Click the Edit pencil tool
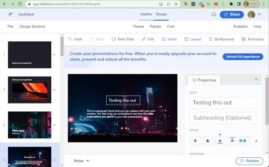Screen dimensions: 269x167 click(x=148, y=39)
